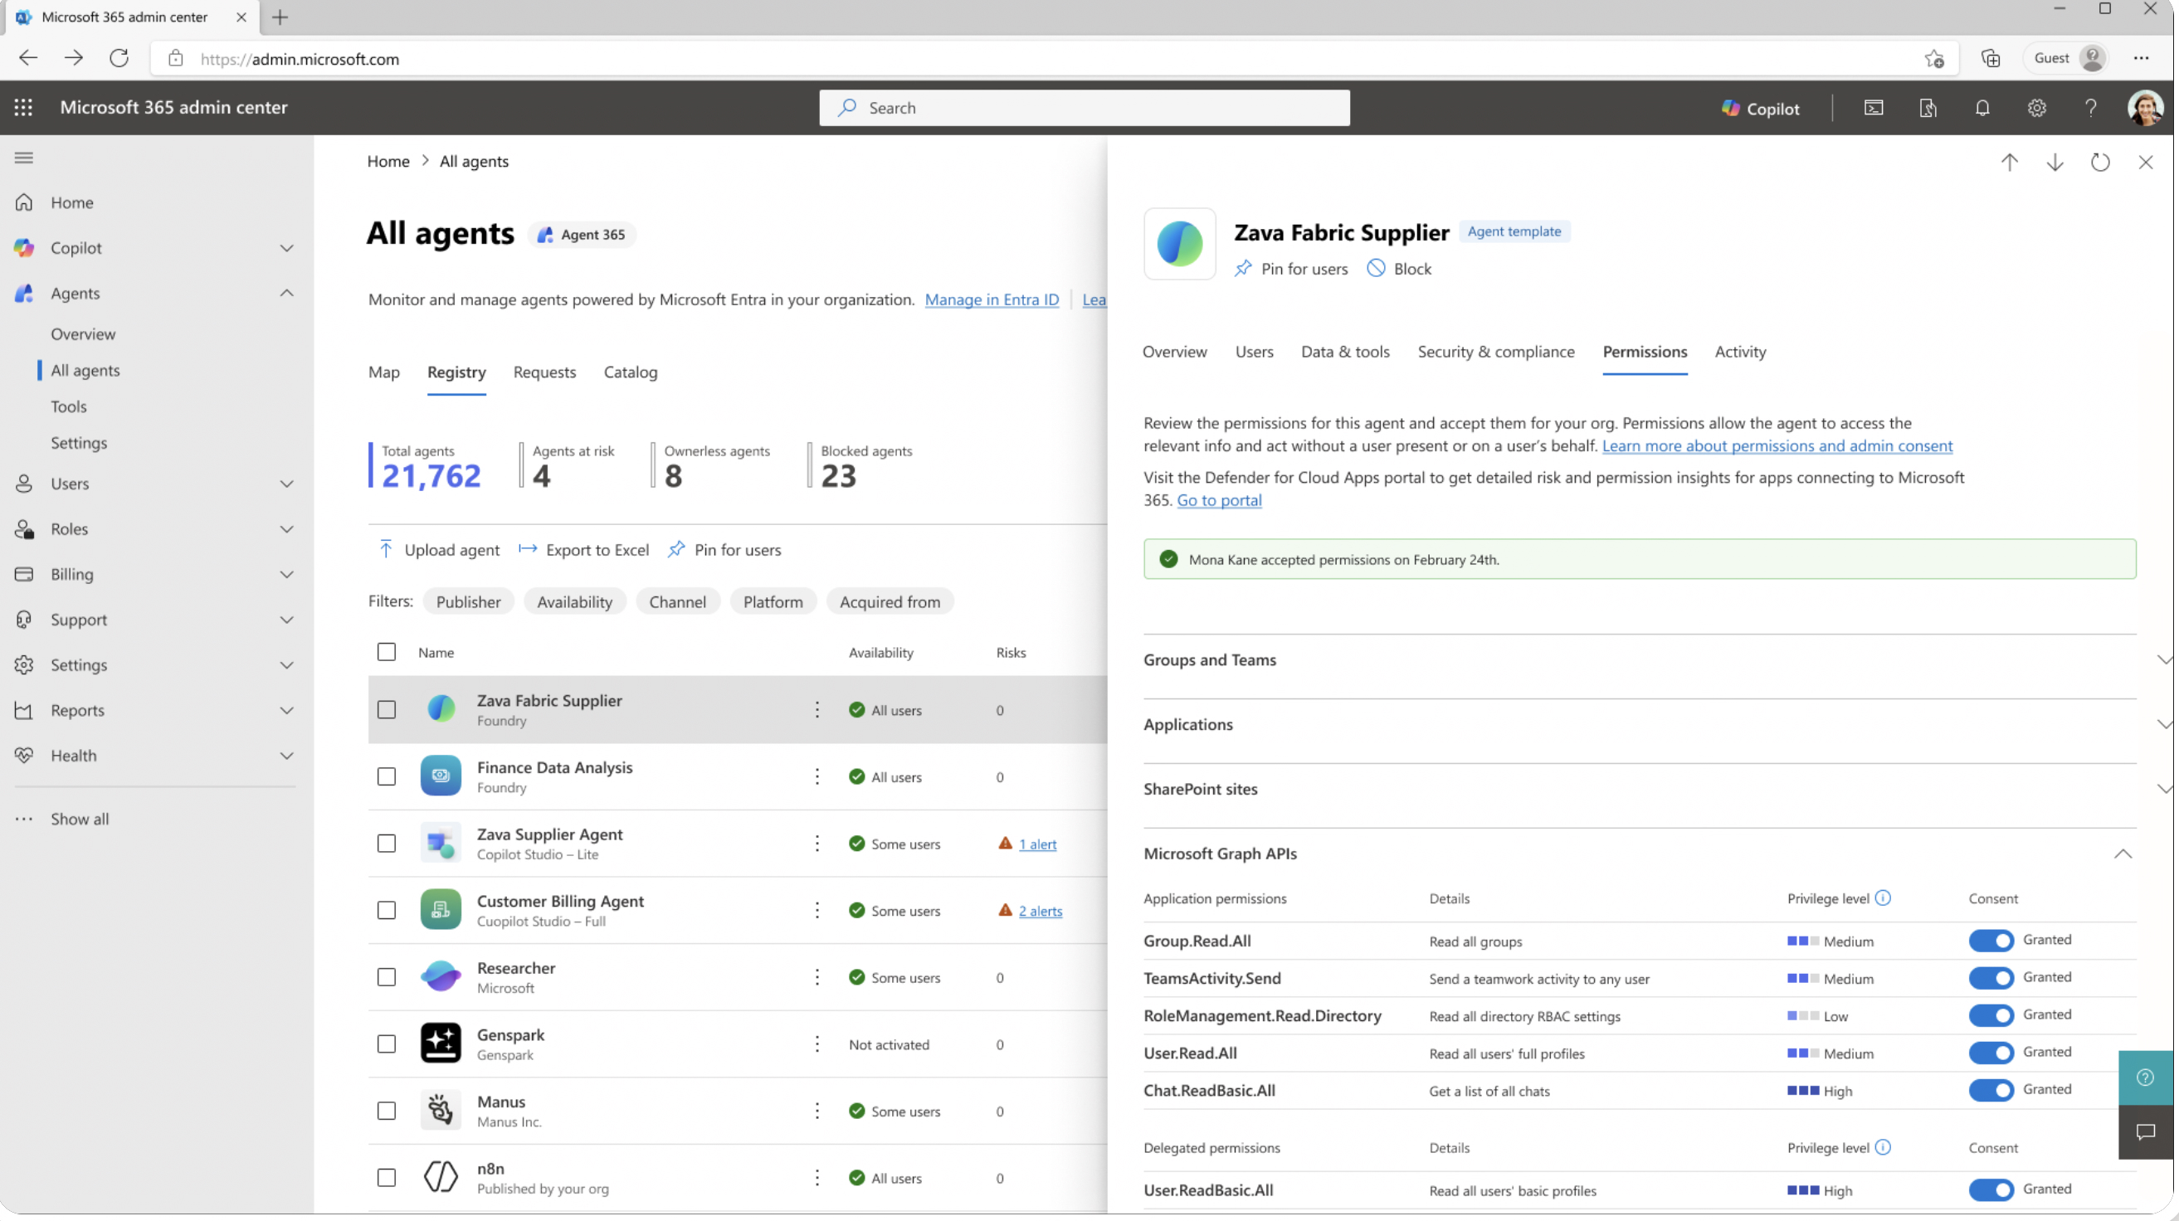The width and height of the screenshot is (2179, 1221).
Task: Click Export to Excel button
Action: click(x=583, y=550)
